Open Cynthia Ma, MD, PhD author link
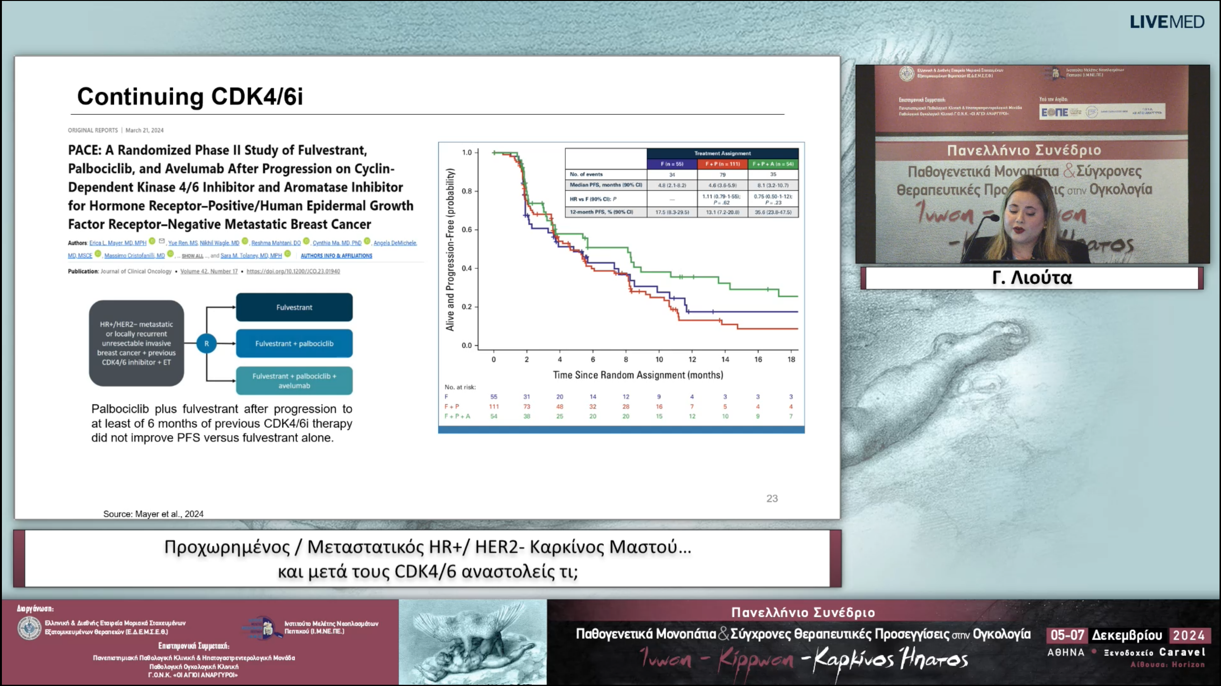This screenshot has width=1221, height=686. click(337, 243)
